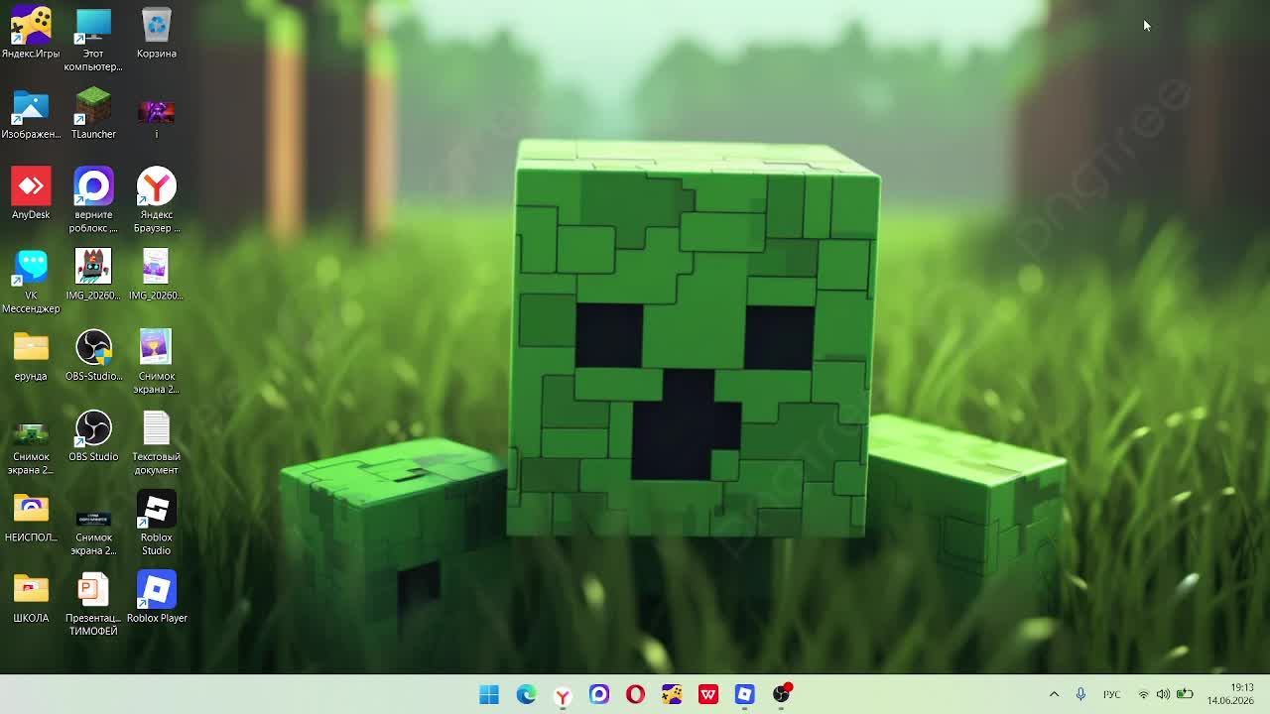1270x714 pixels.
Task: Select the Яндекс Браузер desktop shortcut
Action: 157,200
